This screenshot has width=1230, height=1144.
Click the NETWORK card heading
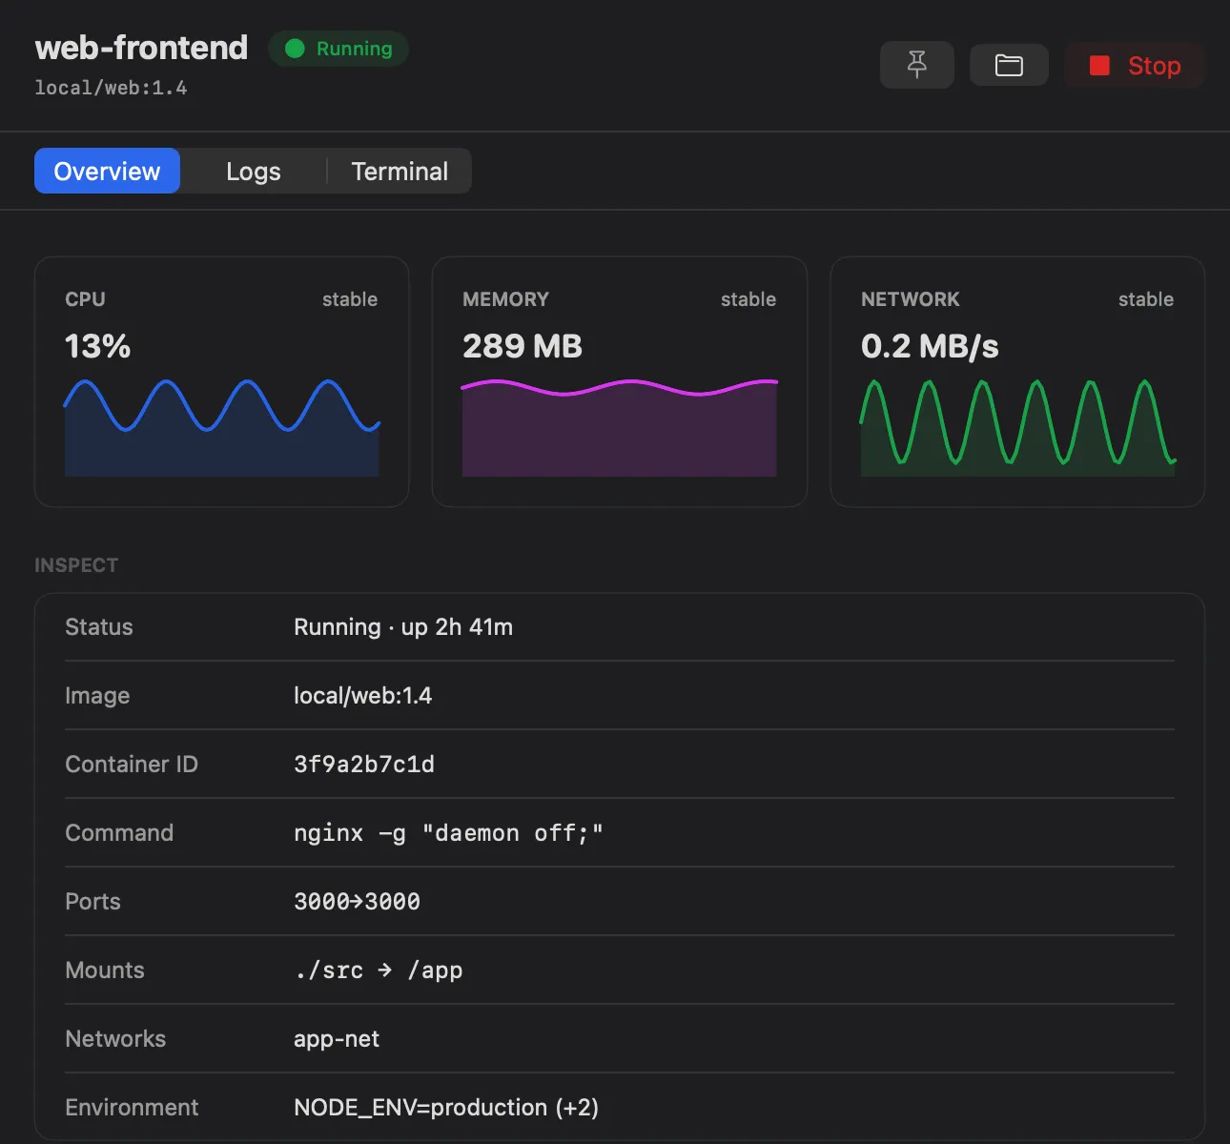[911, 299]
